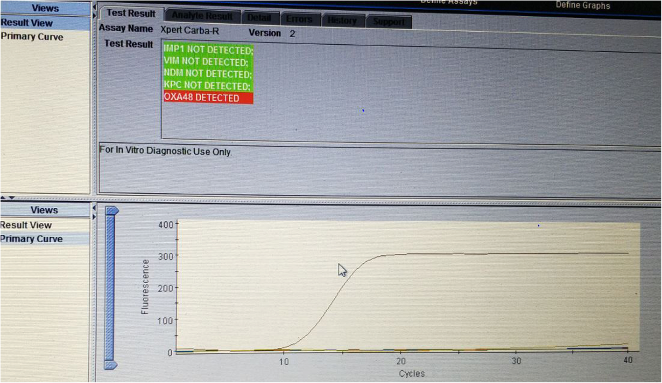Click the Cycles axis label
Image resolution: width=662 pixels, height=383 pixels.
(412, 374)
